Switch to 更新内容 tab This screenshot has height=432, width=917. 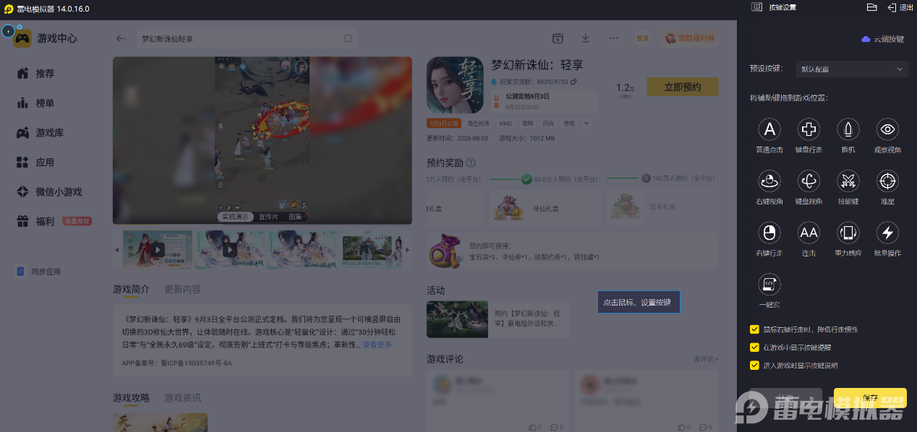[x=182, y=290]
